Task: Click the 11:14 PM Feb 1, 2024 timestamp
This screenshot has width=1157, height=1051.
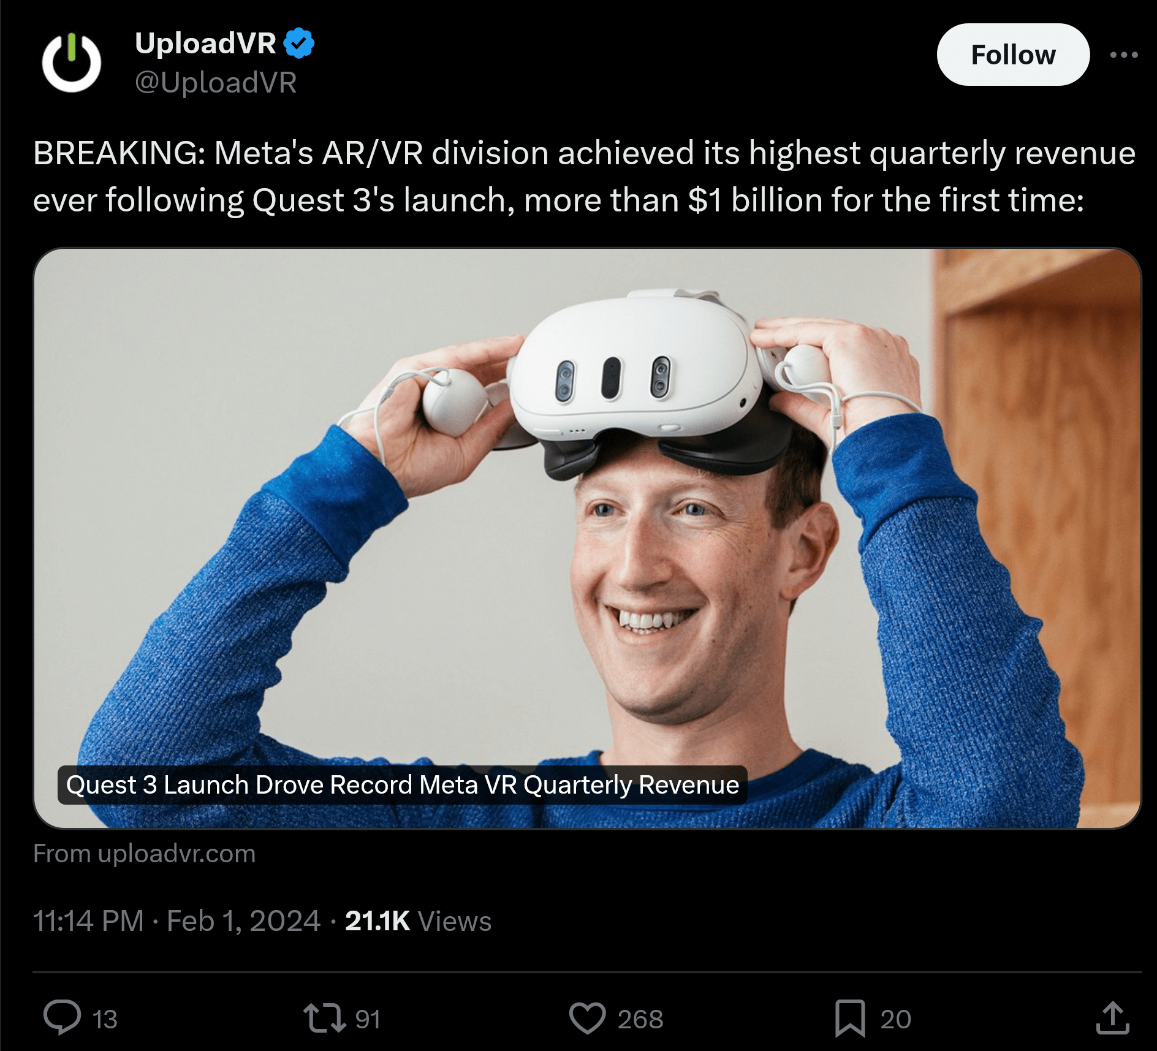Action: click(x=176, y=921)
